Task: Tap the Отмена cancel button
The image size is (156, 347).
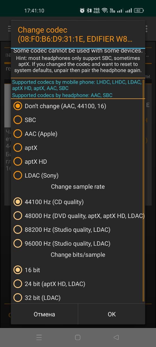Action: pyautogui.click(x=44, y=314)
